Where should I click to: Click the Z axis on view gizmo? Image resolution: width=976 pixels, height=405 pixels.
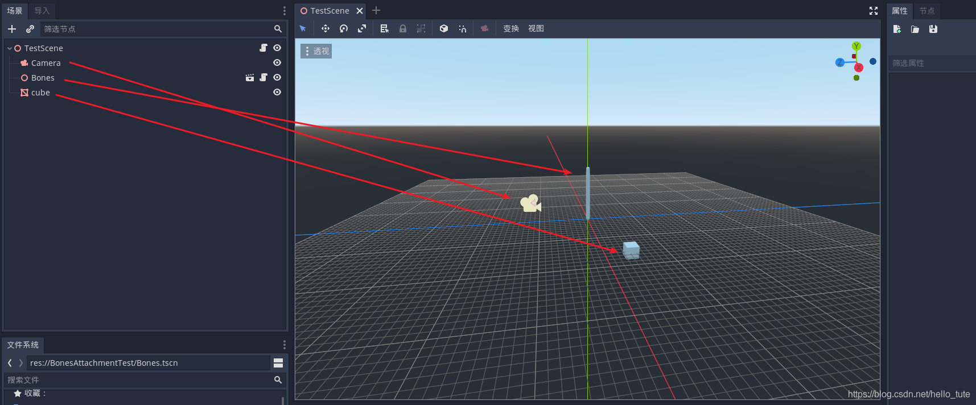pos(839,62)
